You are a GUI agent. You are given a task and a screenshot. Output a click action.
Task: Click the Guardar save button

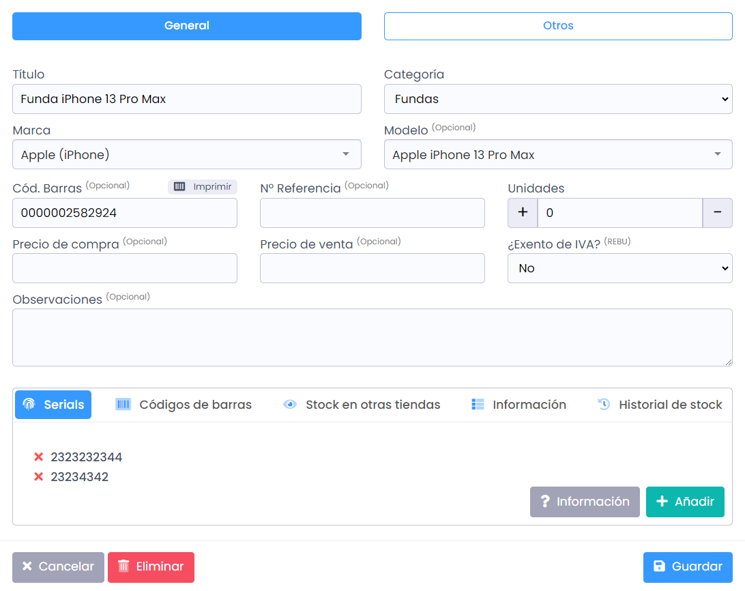(688, 566)
